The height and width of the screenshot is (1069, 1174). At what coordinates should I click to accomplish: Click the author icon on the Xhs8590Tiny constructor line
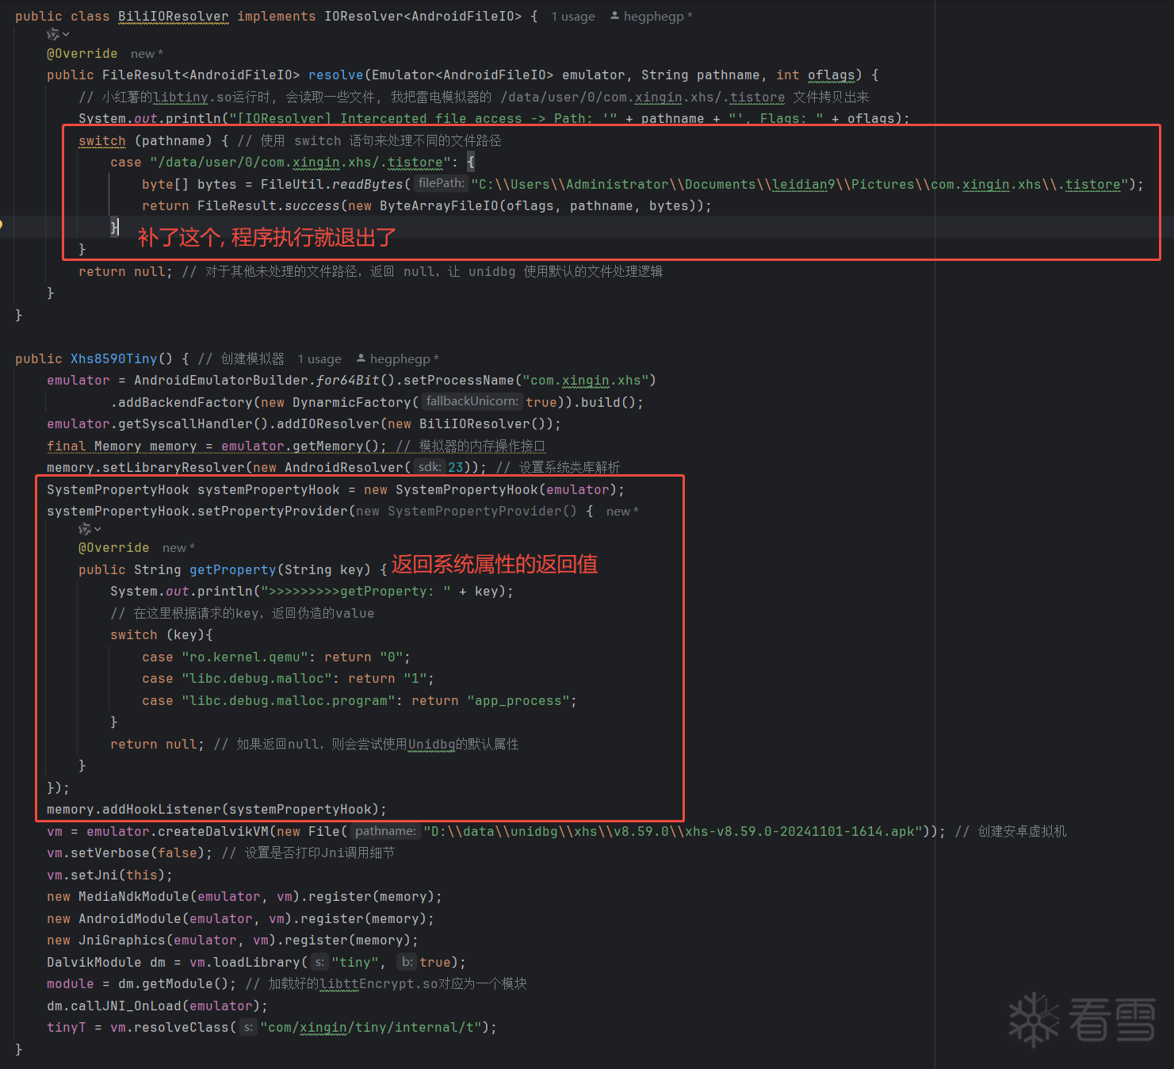click(361, 358)
